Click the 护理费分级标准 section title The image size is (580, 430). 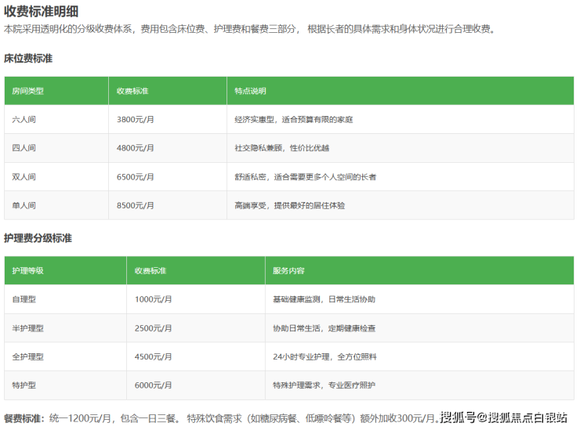pos(38,238)
